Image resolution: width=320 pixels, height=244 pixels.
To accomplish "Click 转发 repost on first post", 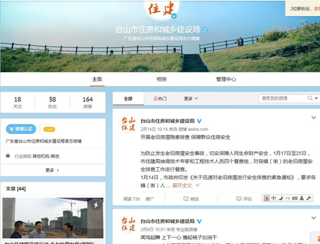I will coord(191,199).
